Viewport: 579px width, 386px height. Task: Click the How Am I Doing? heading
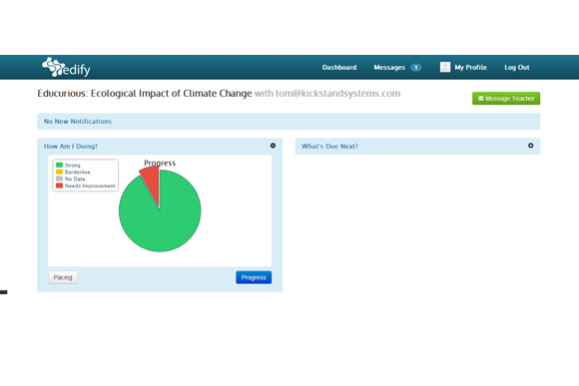(71, 147)
